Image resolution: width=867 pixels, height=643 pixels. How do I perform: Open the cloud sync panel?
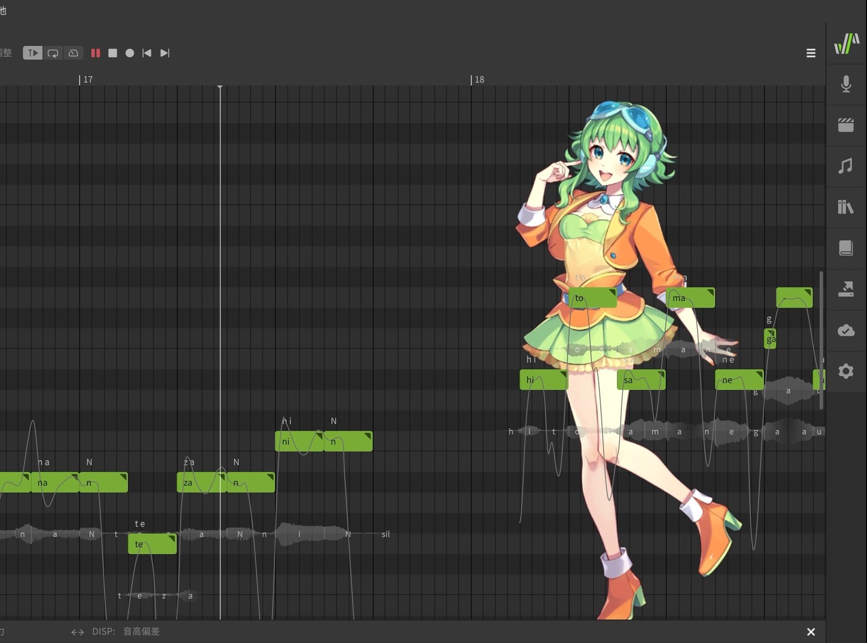click(x=846, y=331)
